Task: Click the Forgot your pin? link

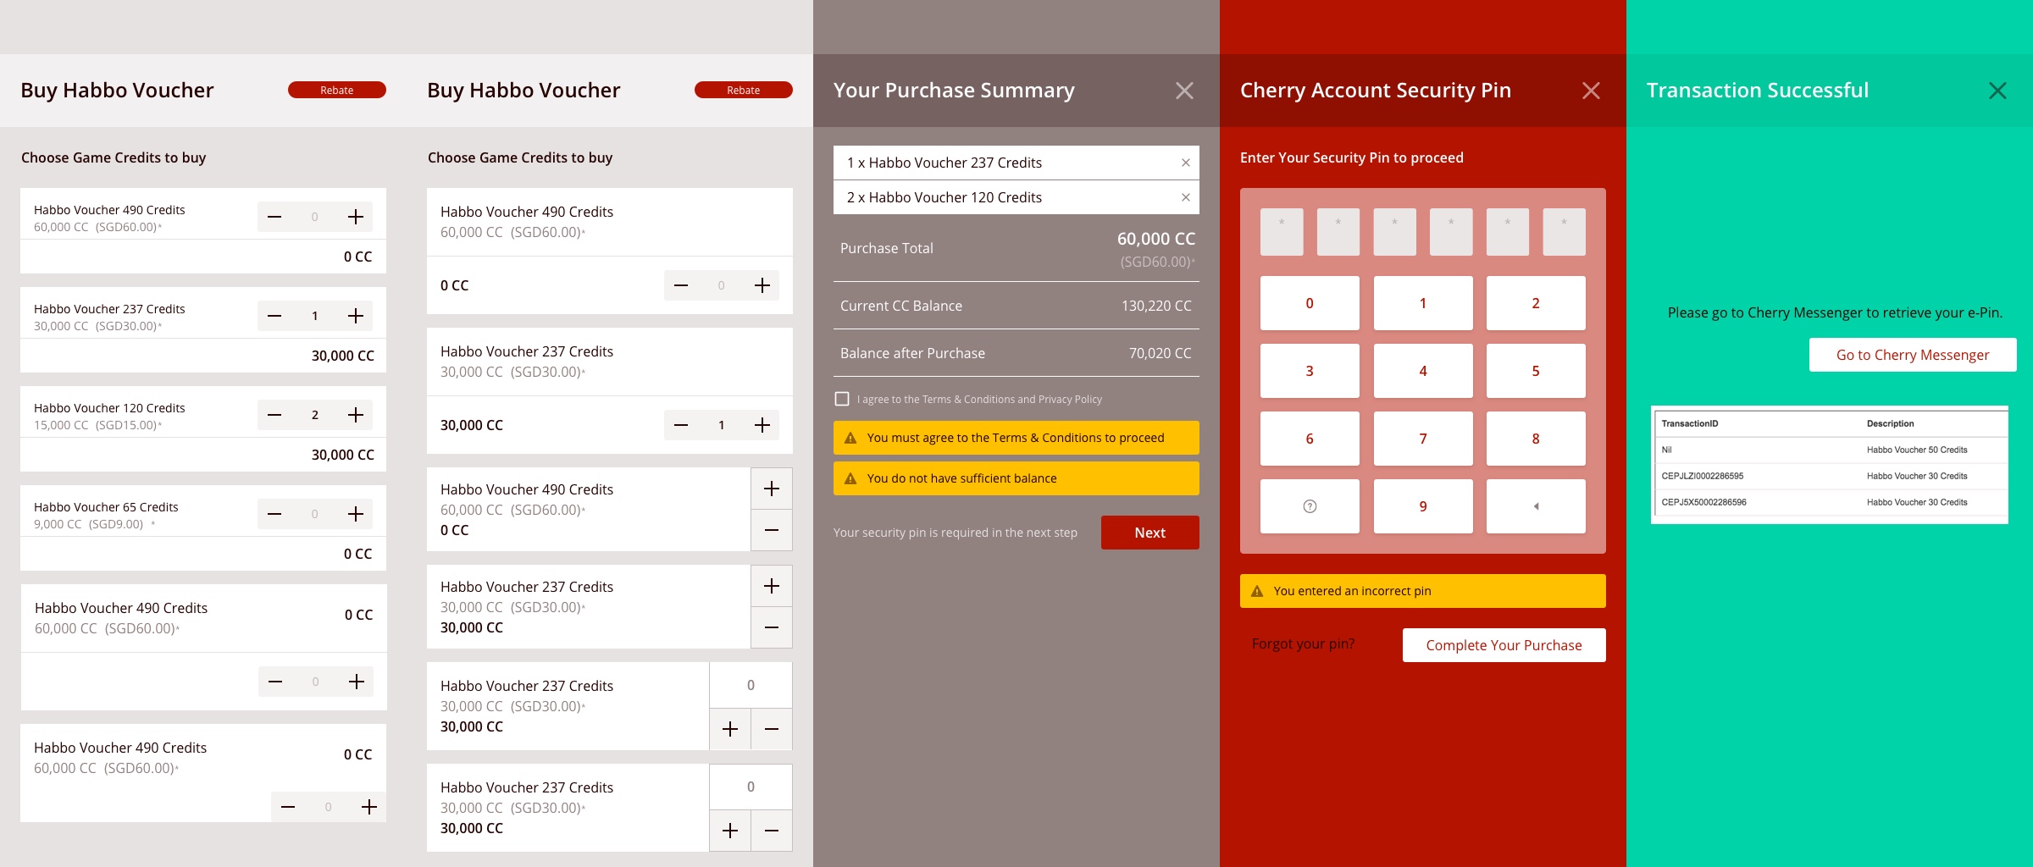Action: 1303,643
